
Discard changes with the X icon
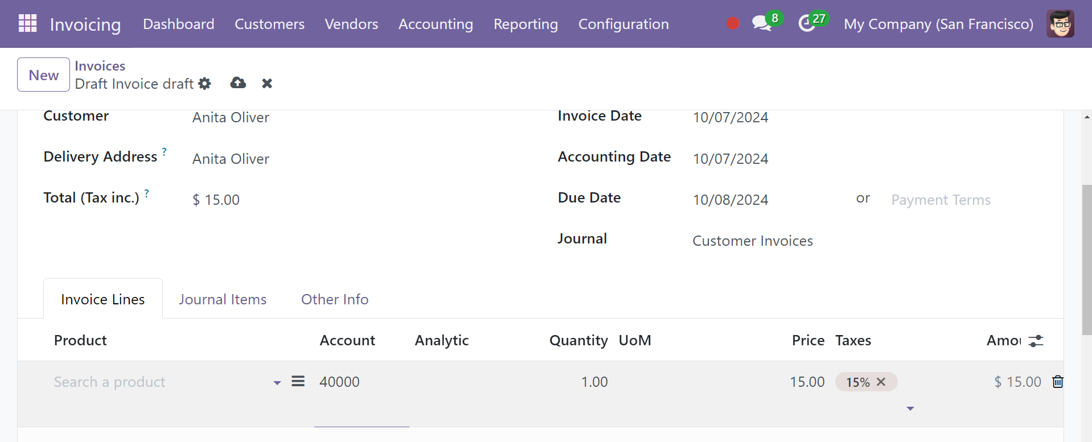(267, 84)
